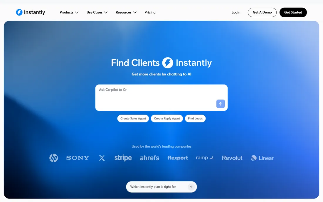Screen dimensions: 323x202
Task: Click the Get Started button
Action: (x=293, y=12)
